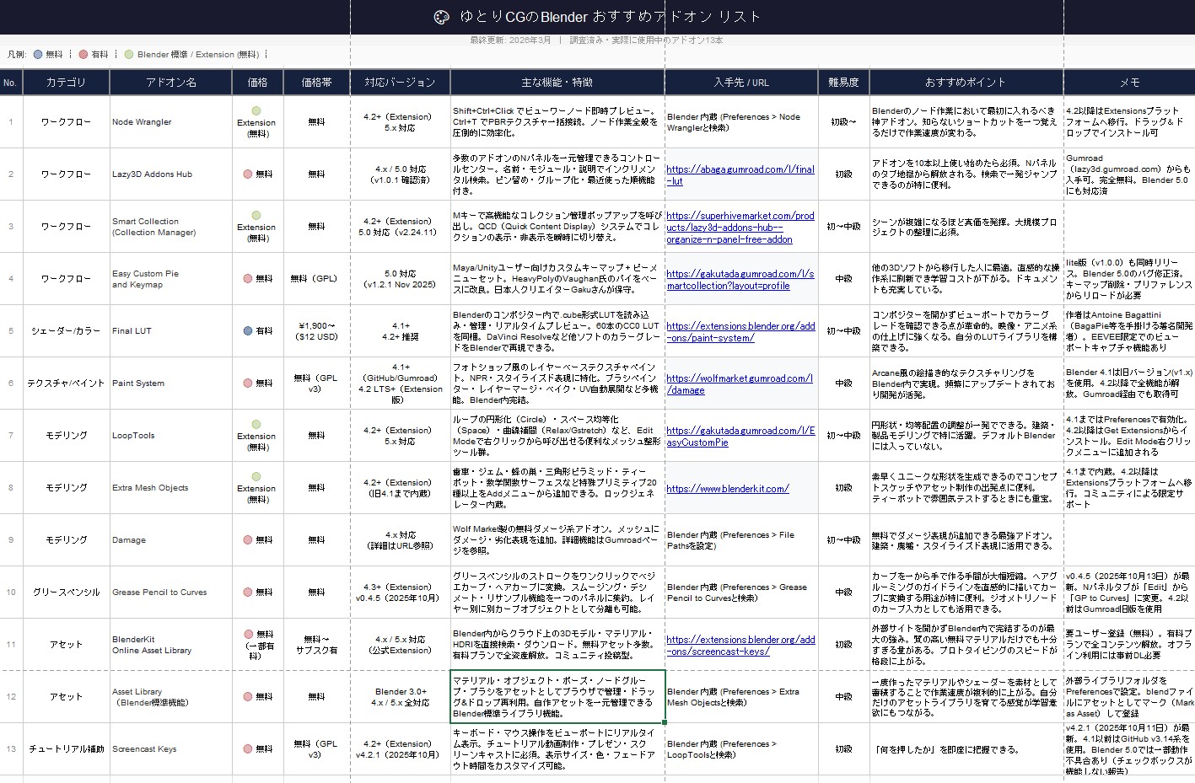Open the www.blenderkit.com link
The width and height of the screenshot is (1195, 783).
[728, 488]
